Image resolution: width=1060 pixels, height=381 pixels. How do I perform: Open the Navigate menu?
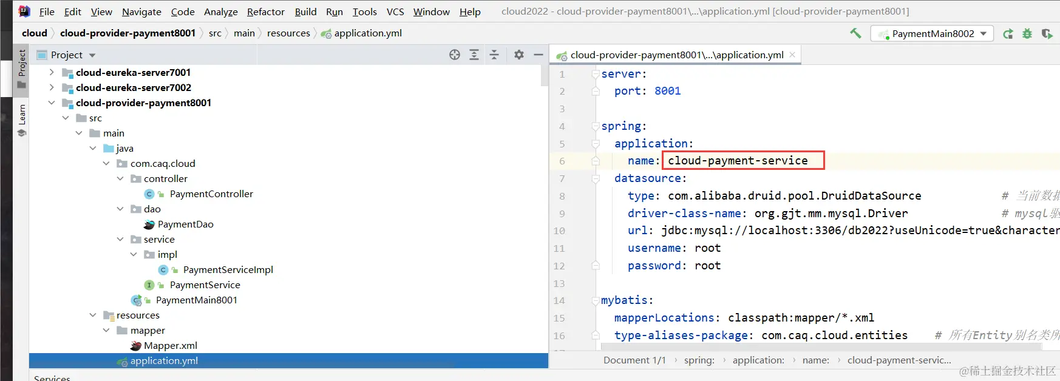pos(141,12)
